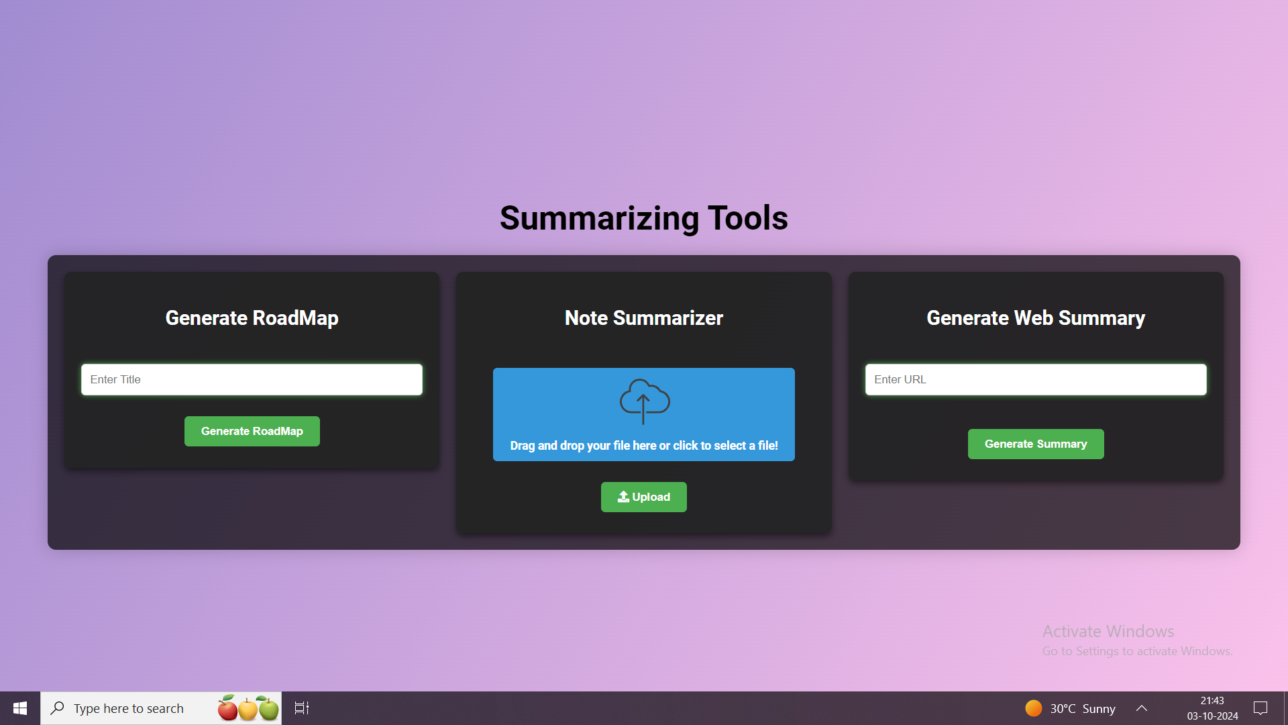
Task: Click the taskbar search magnifier icon
Action: (58, 708)
